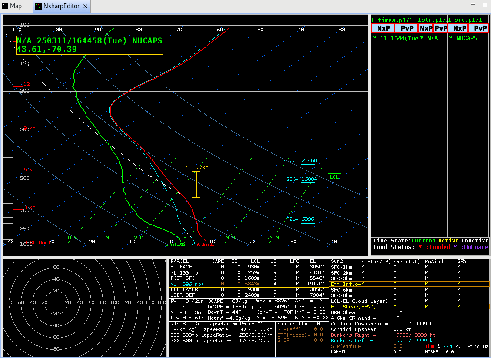Click the green LCL marker on skew-T
The height and width of the screenshot is (358, 491).
click(335, 177)
